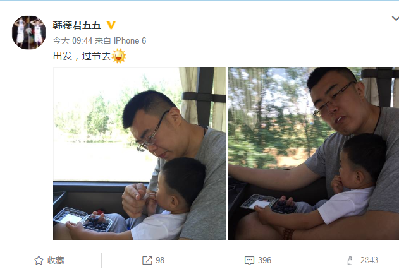This screenshot has width=399, height=274.
Task: Click blueberry box in left photo
Action: 83,219
